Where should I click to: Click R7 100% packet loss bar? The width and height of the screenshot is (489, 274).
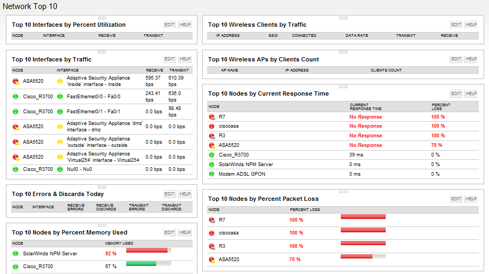tap(363, 217)
